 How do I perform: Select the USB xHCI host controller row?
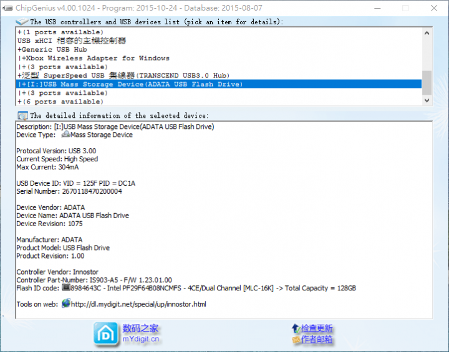point(219,41)
